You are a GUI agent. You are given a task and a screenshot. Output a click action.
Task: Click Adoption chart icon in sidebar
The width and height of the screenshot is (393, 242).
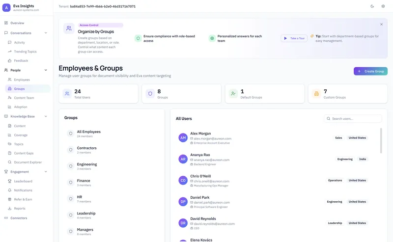click(9, 107)
